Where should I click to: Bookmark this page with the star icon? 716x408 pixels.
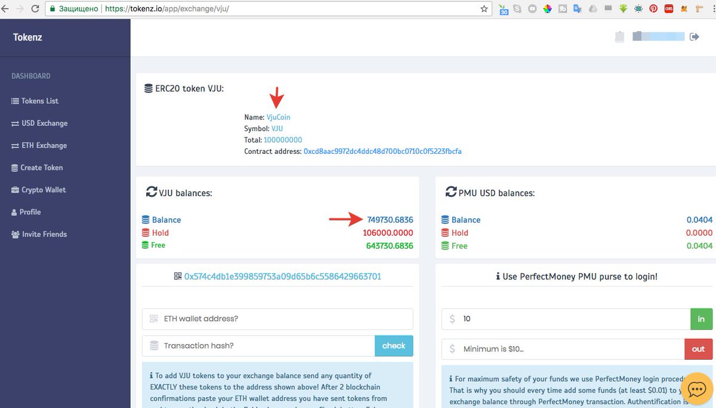tap(484, 9)
